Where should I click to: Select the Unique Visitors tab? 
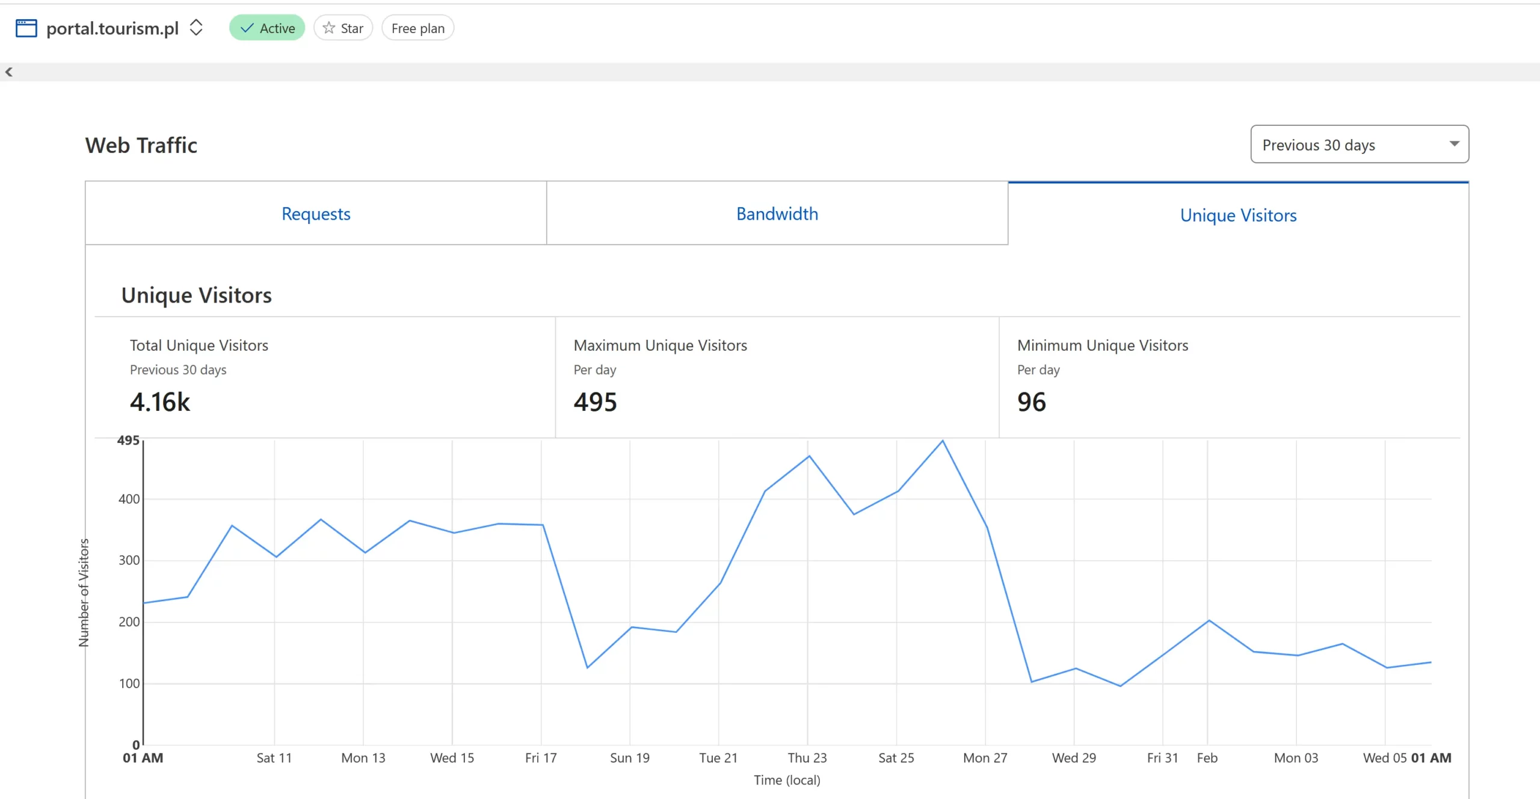pos(1238,215)
